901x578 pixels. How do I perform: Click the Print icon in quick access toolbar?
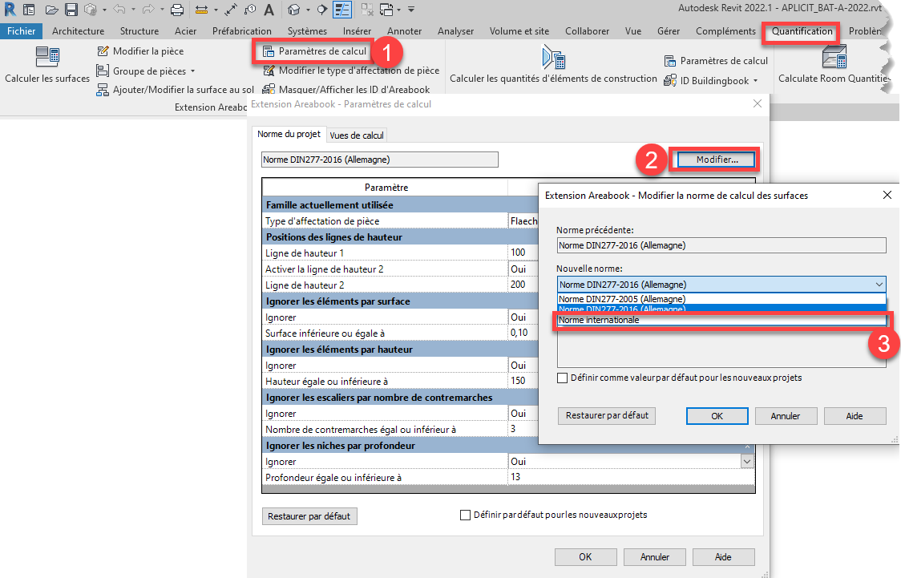[177, 10]
